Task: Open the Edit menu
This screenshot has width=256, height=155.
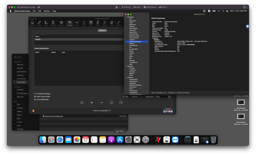Action: point(40,11)
